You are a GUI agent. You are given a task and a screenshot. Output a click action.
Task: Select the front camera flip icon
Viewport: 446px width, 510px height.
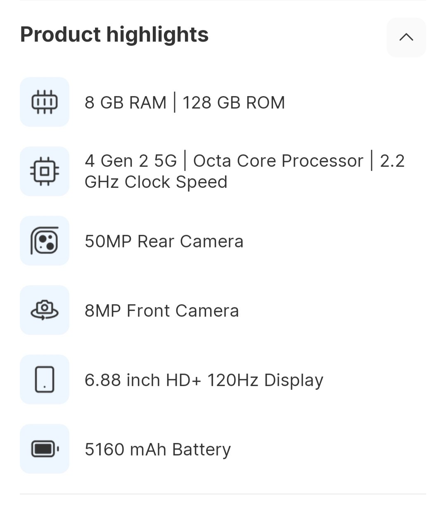click(45, 310)
